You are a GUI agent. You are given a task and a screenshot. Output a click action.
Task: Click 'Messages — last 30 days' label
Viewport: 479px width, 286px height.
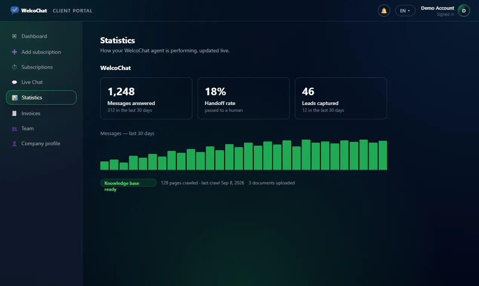pos(127,133)
